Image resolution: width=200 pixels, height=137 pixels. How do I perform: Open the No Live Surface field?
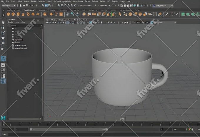86,6
